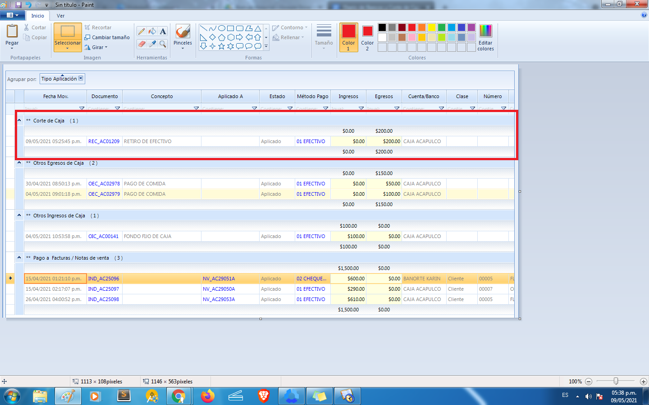This screenshot has width=649, height=405.
Task: Click the zoom in plus button
Action: (644, 381)
